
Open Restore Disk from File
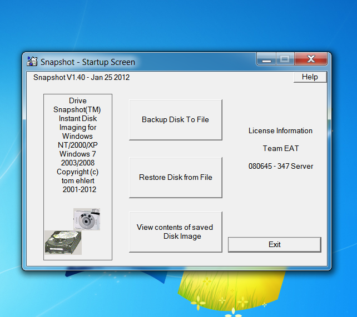coord(176,178)
